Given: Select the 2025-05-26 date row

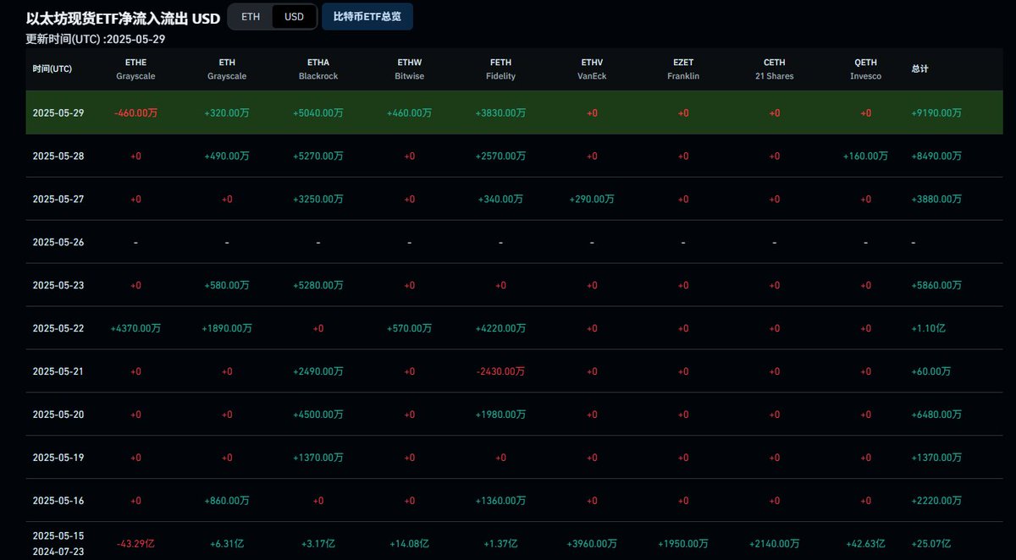Looking at the screenshot, I should coord(514,242).
